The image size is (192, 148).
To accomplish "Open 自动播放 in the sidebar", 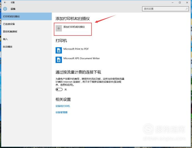I will 27,47.
